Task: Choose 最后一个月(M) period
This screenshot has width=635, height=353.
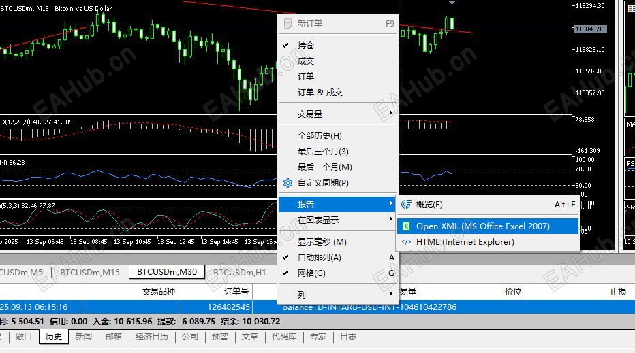Action: coord(339,167)
